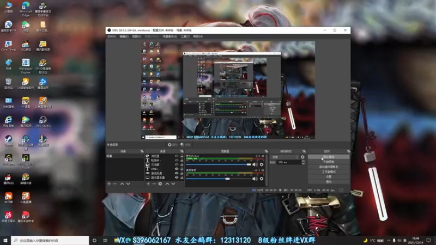The height and width of the screenshot is (245, 436).
Task: Toggle lock on 显示器采集 source
Action: click(x=182, y=177)
